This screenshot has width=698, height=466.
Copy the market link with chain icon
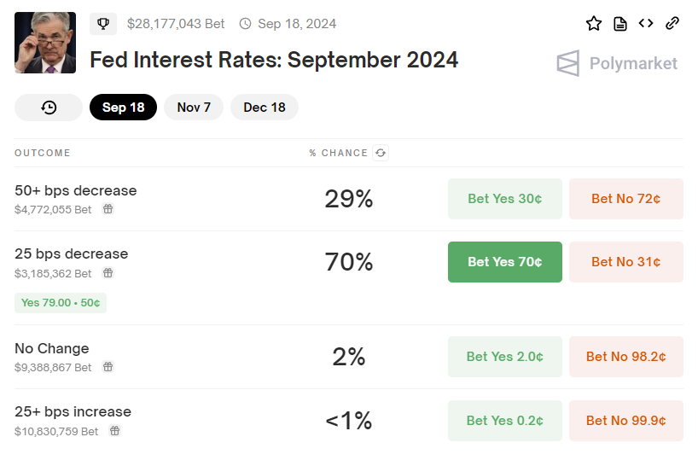(x=672, y=24)
